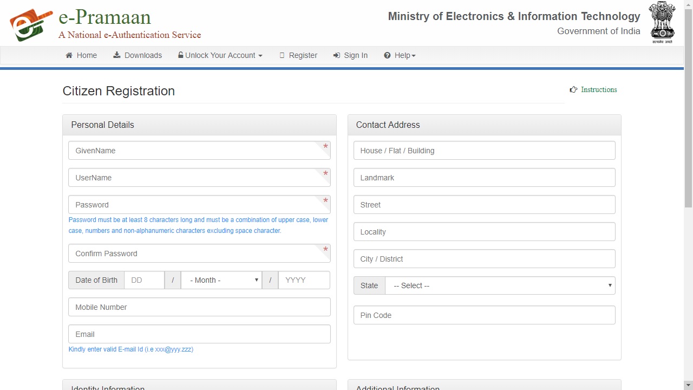
Task: Click the e-Pramaan tricolor logo
Action: pyautogui.click(x=30, y=23)
